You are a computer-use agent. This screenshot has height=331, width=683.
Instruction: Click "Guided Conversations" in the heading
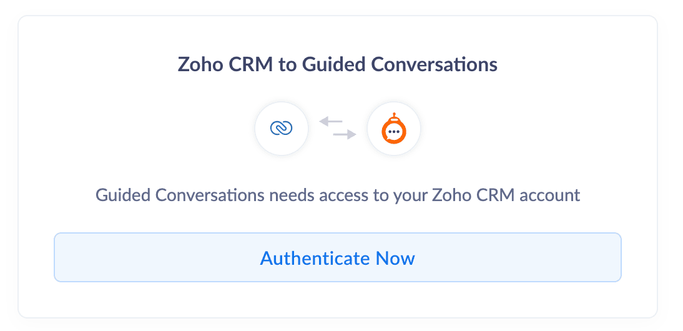click(400, 64)
